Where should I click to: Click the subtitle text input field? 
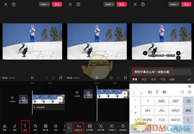[152, 72]
